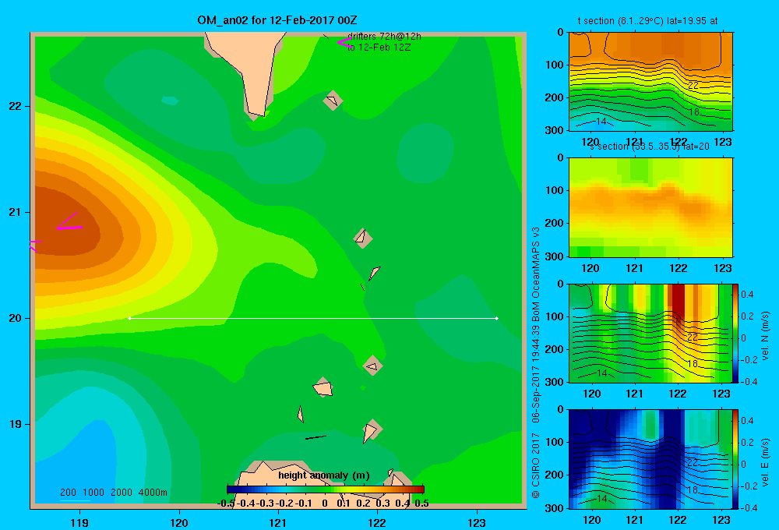
Task: Click the CSIRO BoM OceanMAPS copyright text
Action: (x=536, y=362)
